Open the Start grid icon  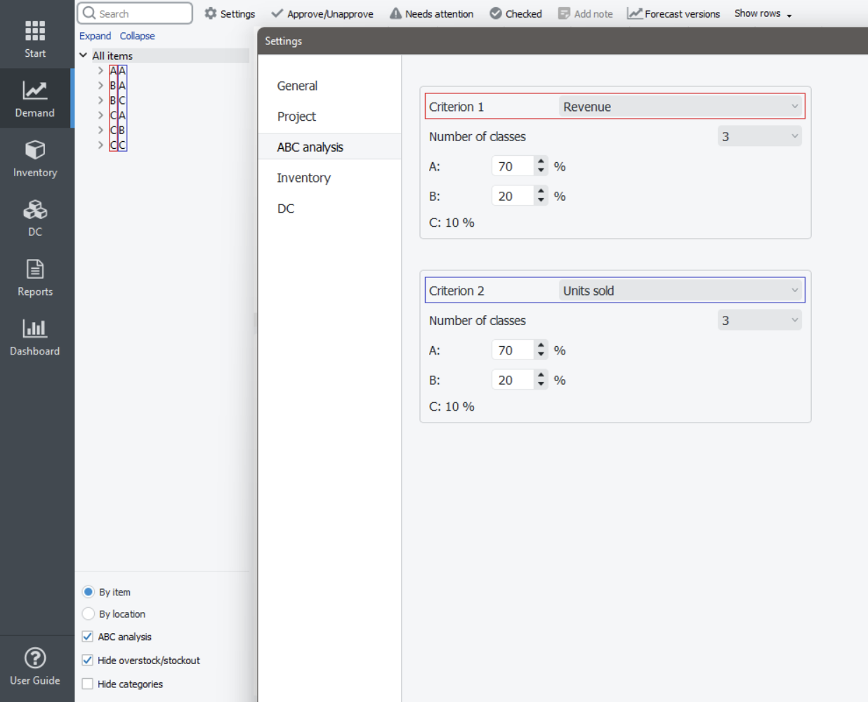(x=35, y=32)
